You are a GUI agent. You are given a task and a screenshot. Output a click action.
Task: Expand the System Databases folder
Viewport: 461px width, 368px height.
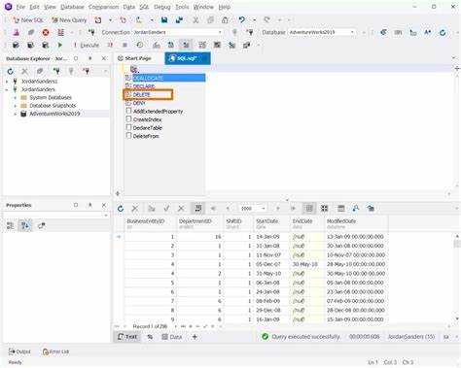(x=15, y=97)
